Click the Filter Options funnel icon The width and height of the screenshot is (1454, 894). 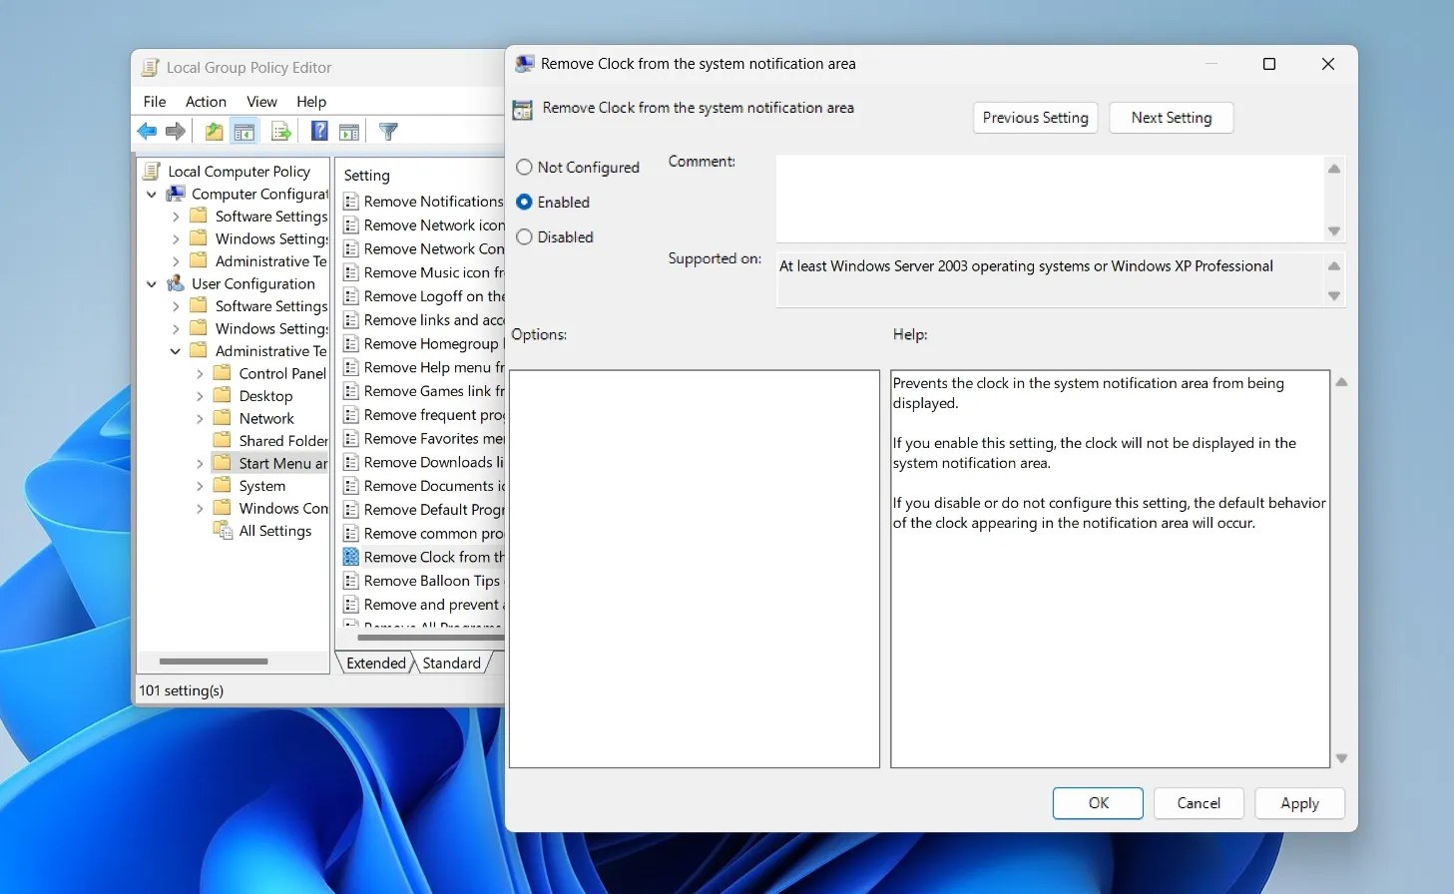click(388, 131)
